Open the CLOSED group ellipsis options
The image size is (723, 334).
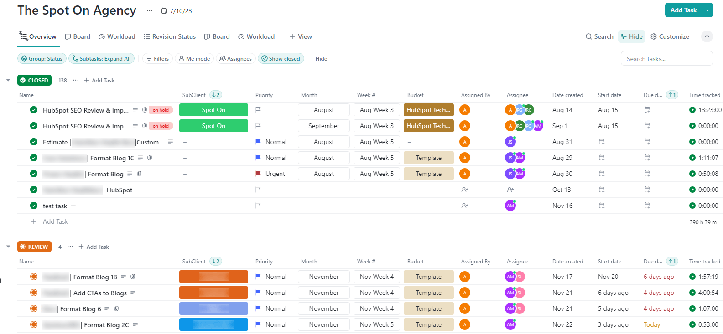76,80
